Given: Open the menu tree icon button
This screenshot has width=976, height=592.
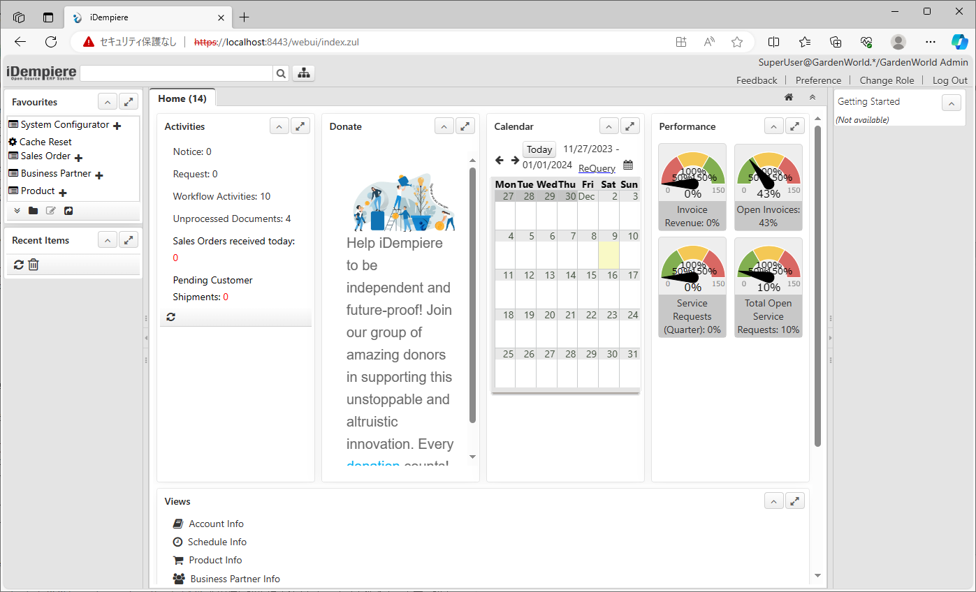Looking at the screenshot, I should 303,73.
